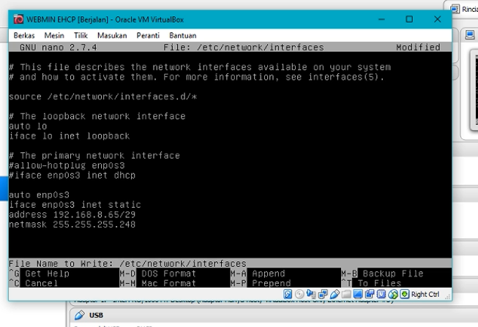Maximize the VirtualBox VM window
Viewport: 478px width, 327px height.
click(409, 18)
